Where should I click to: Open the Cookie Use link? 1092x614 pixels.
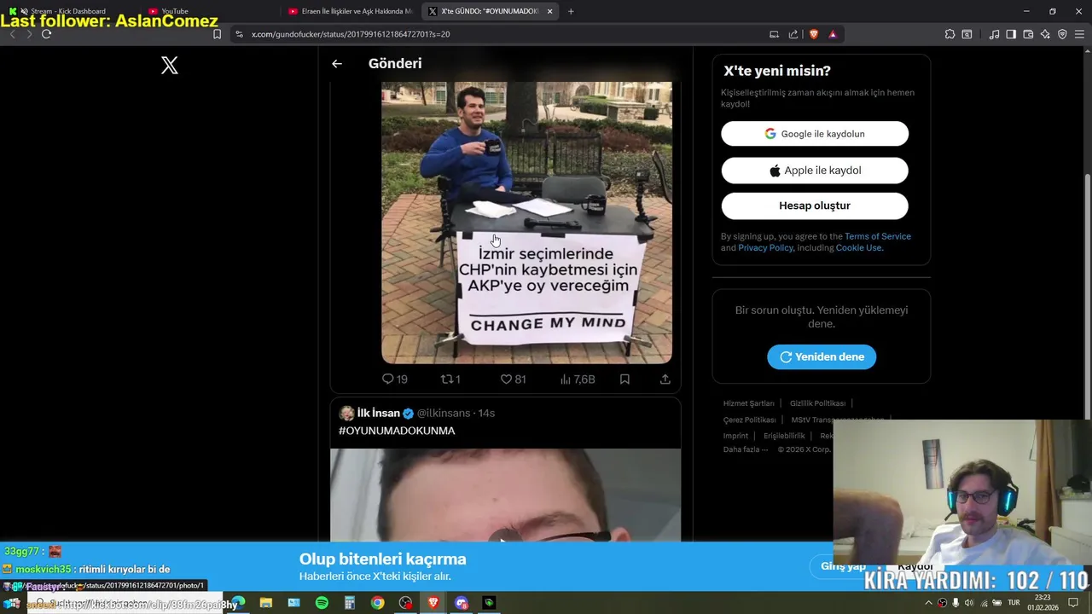coord(858,247)
